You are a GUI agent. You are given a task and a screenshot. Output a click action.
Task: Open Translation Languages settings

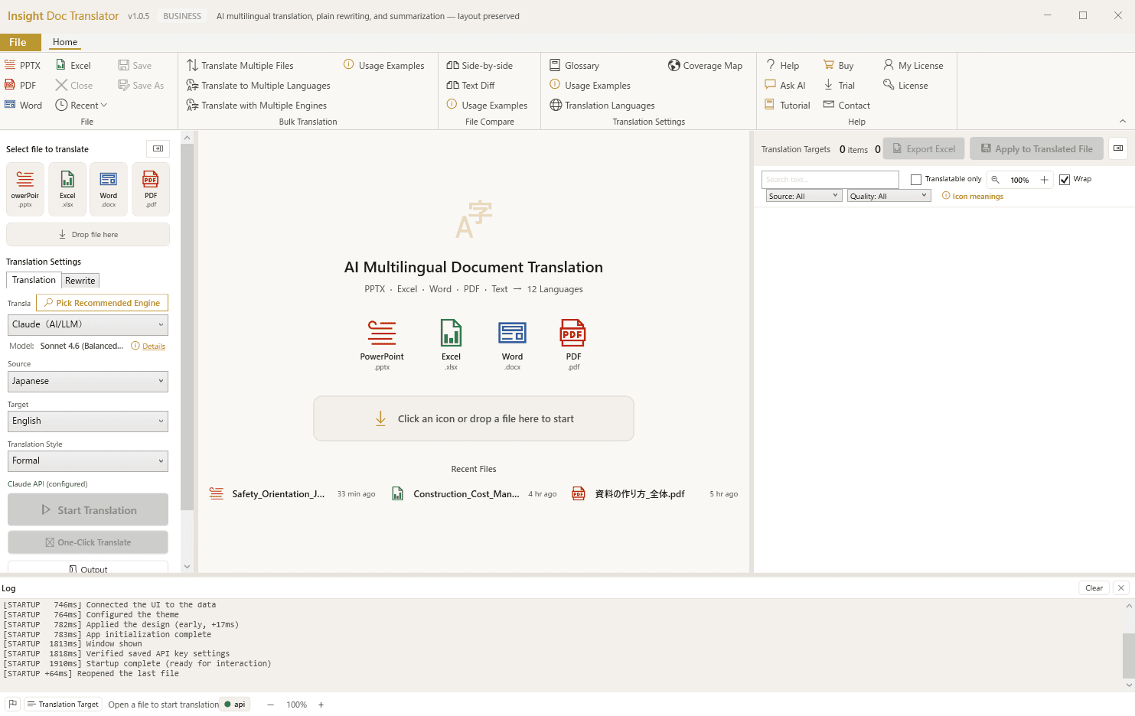(x=602, y=106)
